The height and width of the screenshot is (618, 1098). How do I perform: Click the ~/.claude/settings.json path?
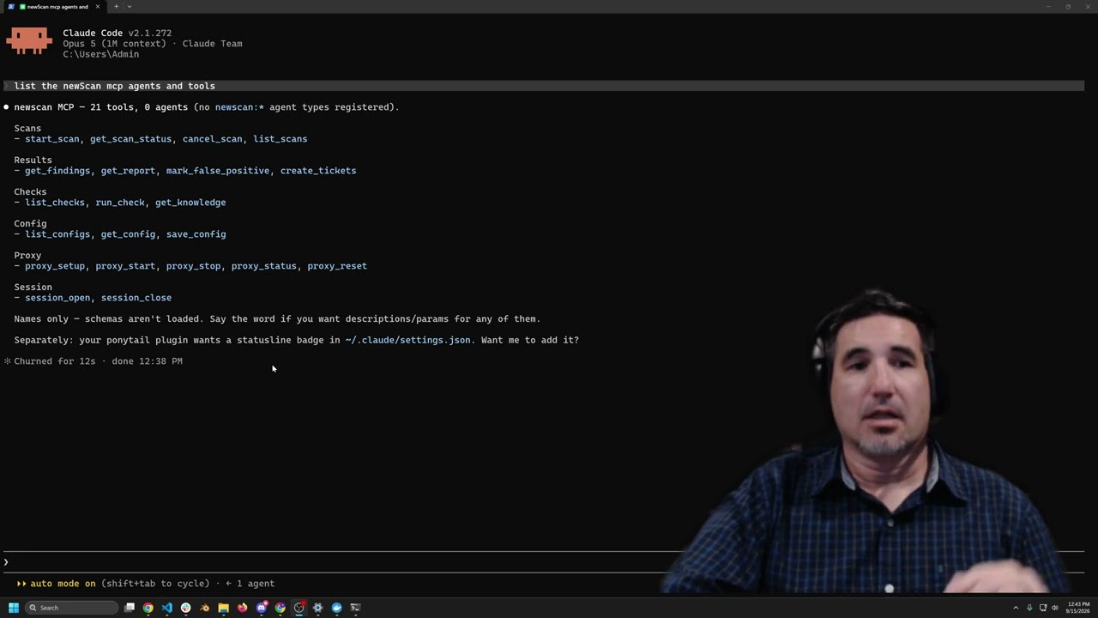pos(407,340)
